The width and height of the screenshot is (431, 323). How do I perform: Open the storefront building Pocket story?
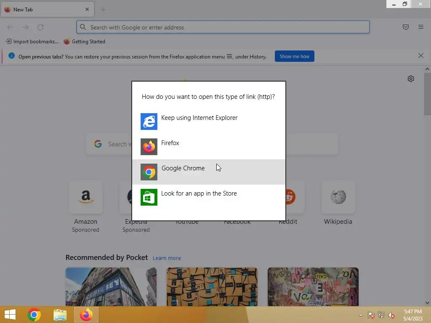(111, 287)
